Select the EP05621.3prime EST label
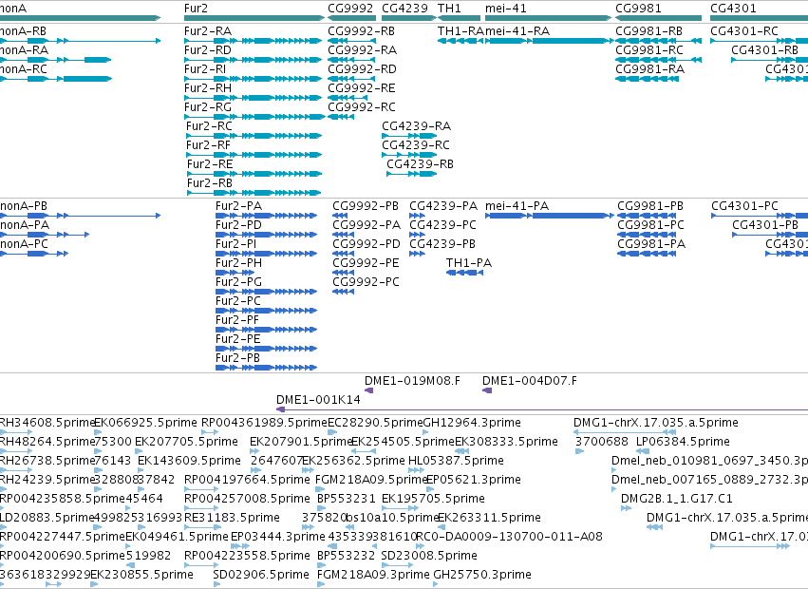Image resolution: width=808 pixels, height=589 pixels. pos(474,480)
